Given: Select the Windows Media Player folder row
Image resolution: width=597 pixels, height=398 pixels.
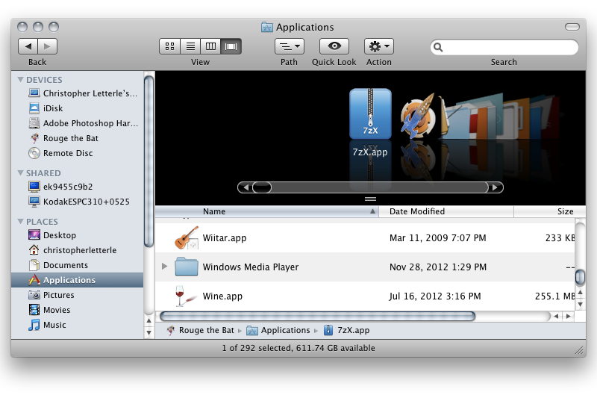Looking at the screenshot, I should (x=365, y=267).
